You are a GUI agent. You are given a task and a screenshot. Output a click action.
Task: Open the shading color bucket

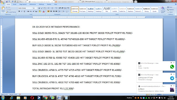(x=63, y=11)
